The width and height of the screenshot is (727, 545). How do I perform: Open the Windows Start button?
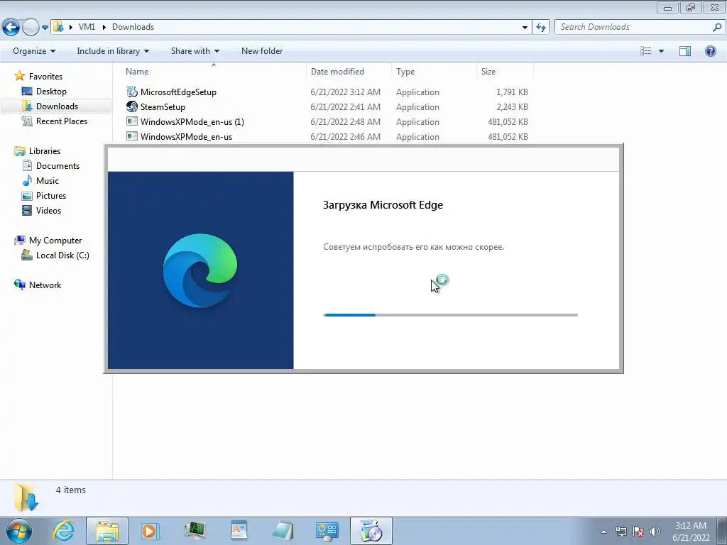click(x=19, y=531)
